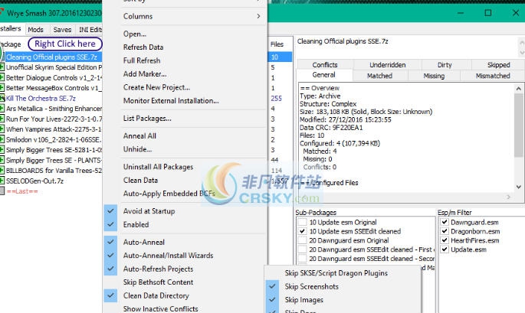Enable Skip SKSE/Script Dragon Plugins

click(x=343, y=273)
